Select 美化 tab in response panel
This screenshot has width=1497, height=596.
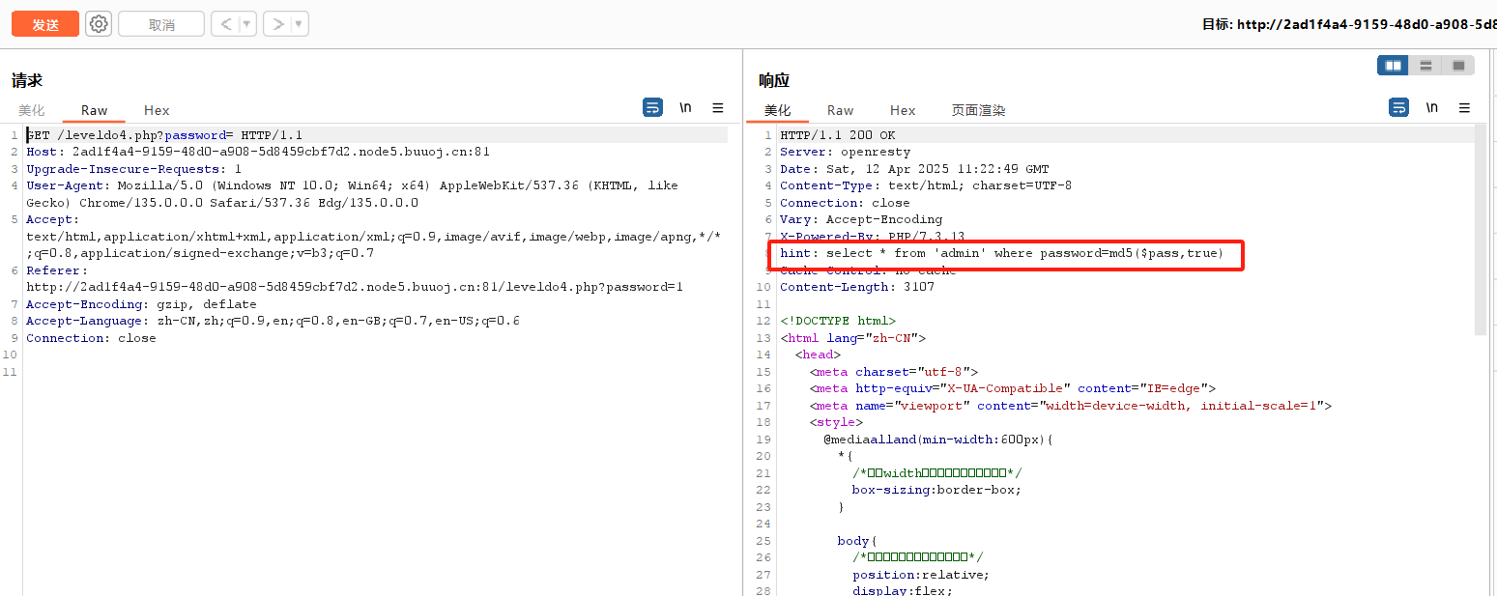coord(777,110)
